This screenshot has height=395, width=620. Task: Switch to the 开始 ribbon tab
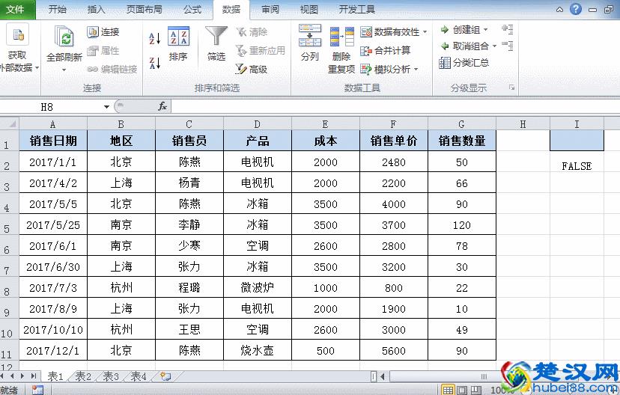coord(58,10)
